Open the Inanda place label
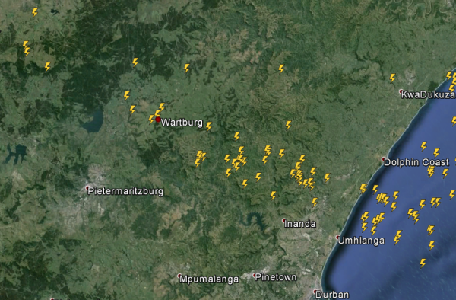 300,224
